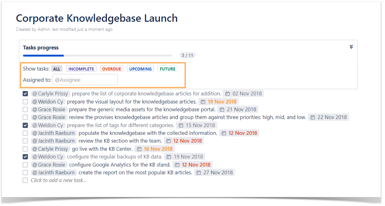
Task: Check the visual layout task checkbox
Action: point(25,102)
